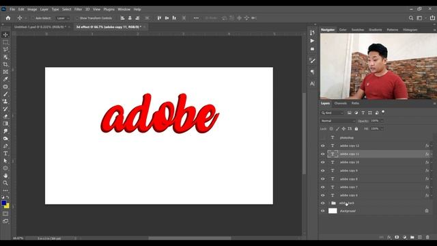The height and width of the screenshot is (246, 437).
Task: Create a new group via folder icon
Action: click(412, 237)
